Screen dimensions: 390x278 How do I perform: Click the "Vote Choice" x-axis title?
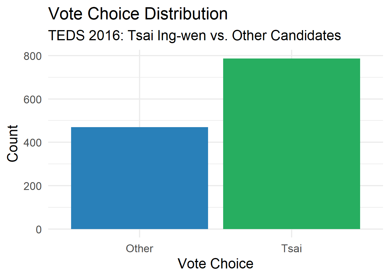pyautogui.click(x=215, y=264)
